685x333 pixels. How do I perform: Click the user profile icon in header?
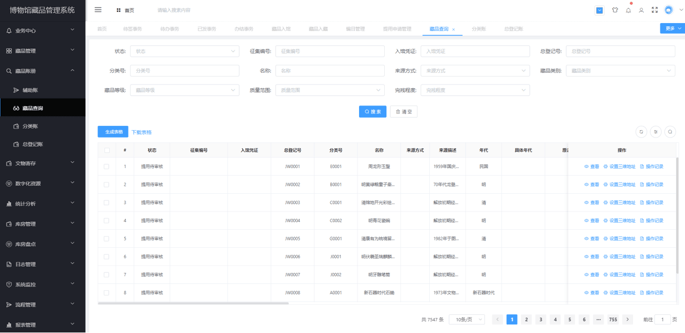[641, 10]
